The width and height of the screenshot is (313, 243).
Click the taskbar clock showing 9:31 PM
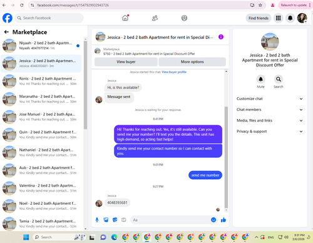[299, 237]
